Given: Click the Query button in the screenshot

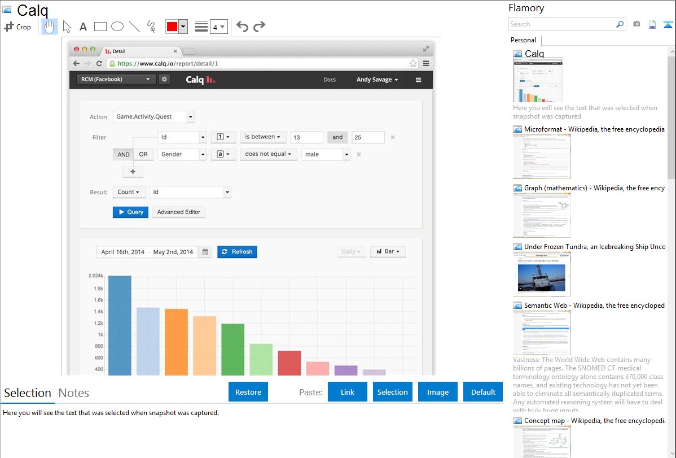Looking at the screenshot, I should point(131,212).
